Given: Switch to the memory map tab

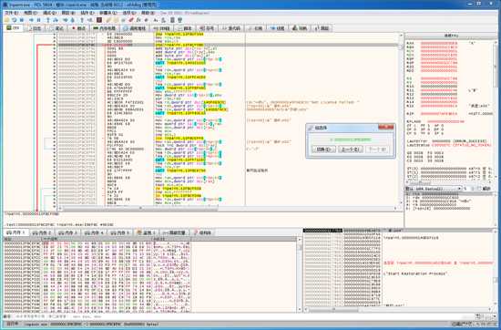Looking at the screenshot, I should point(103,28).
